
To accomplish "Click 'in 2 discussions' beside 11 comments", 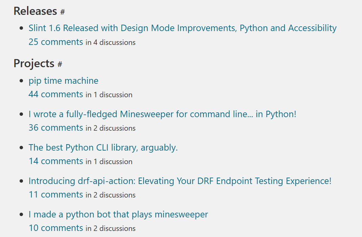I will coord(111,195).
